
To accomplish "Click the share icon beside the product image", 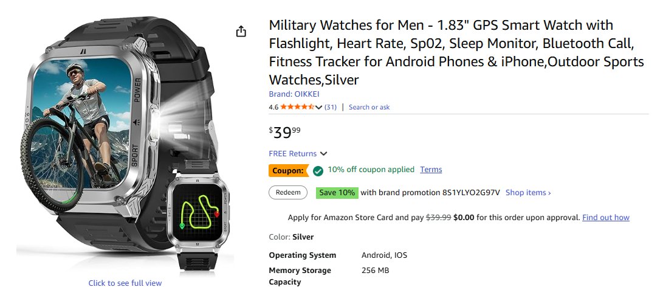I will (241, 32).
